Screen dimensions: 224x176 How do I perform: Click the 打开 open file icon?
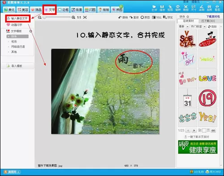coord(154,8)
